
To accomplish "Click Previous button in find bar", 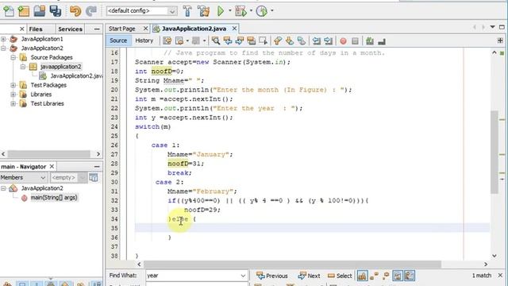I will [271, 276].
